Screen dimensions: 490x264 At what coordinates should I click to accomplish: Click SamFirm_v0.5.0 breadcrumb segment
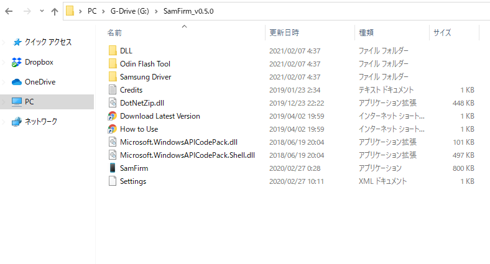click(x=188, y=11)
